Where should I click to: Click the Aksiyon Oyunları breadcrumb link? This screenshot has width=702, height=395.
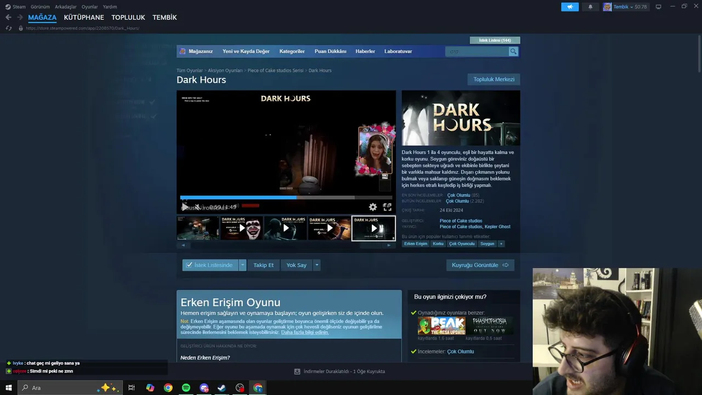[225, 71]
